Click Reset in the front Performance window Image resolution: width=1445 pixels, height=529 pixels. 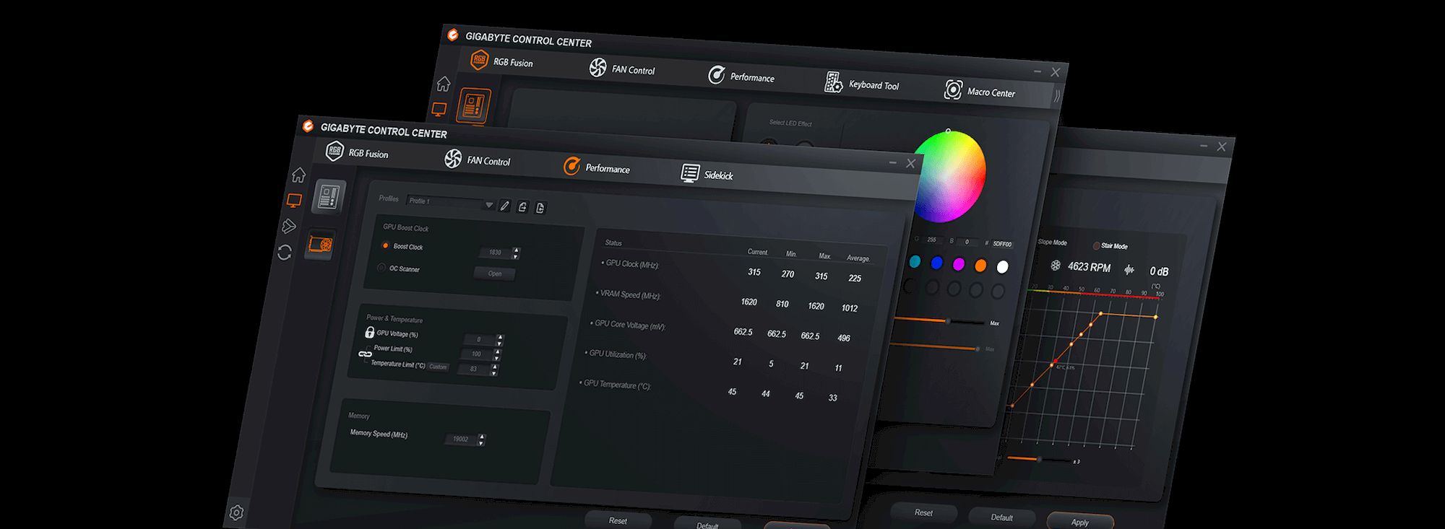tap(618, 520)
